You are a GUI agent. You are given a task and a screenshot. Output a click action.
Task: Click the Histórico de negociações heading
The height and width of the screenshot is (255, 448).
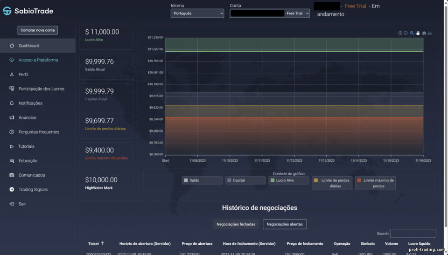tap(260, 208)
